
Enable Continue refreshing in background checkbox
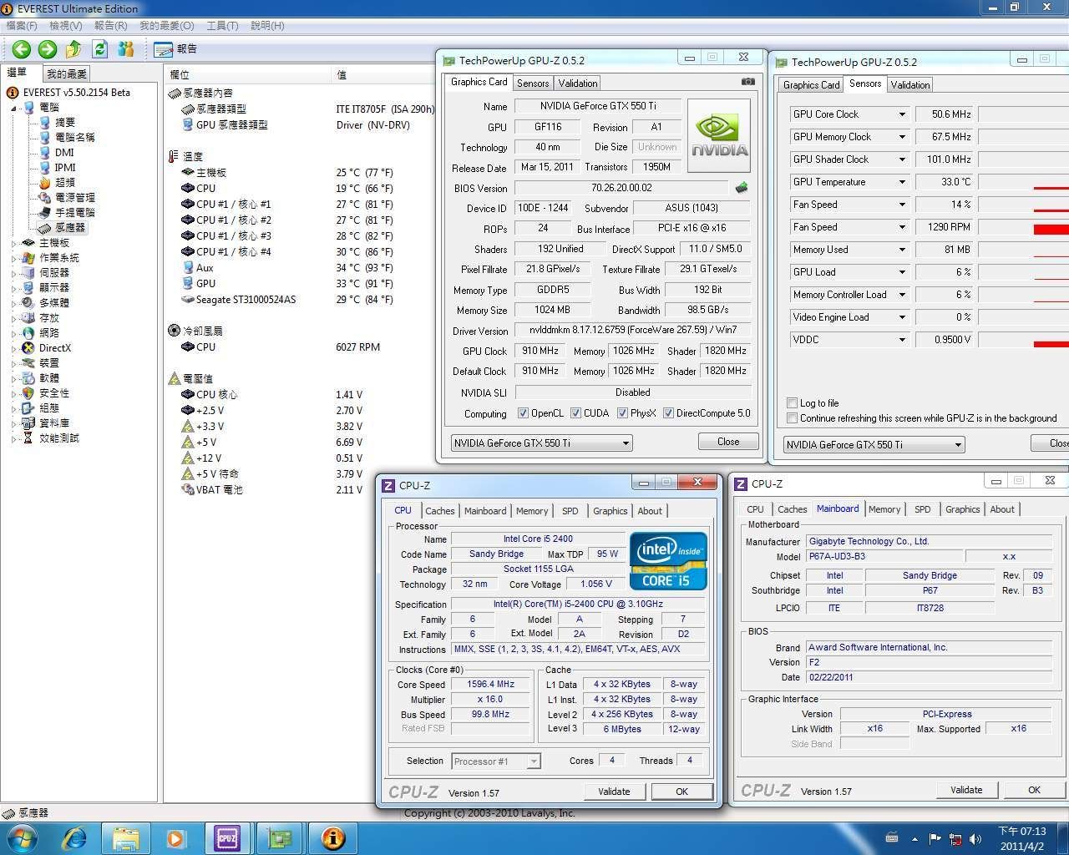(x=792, y=418)
